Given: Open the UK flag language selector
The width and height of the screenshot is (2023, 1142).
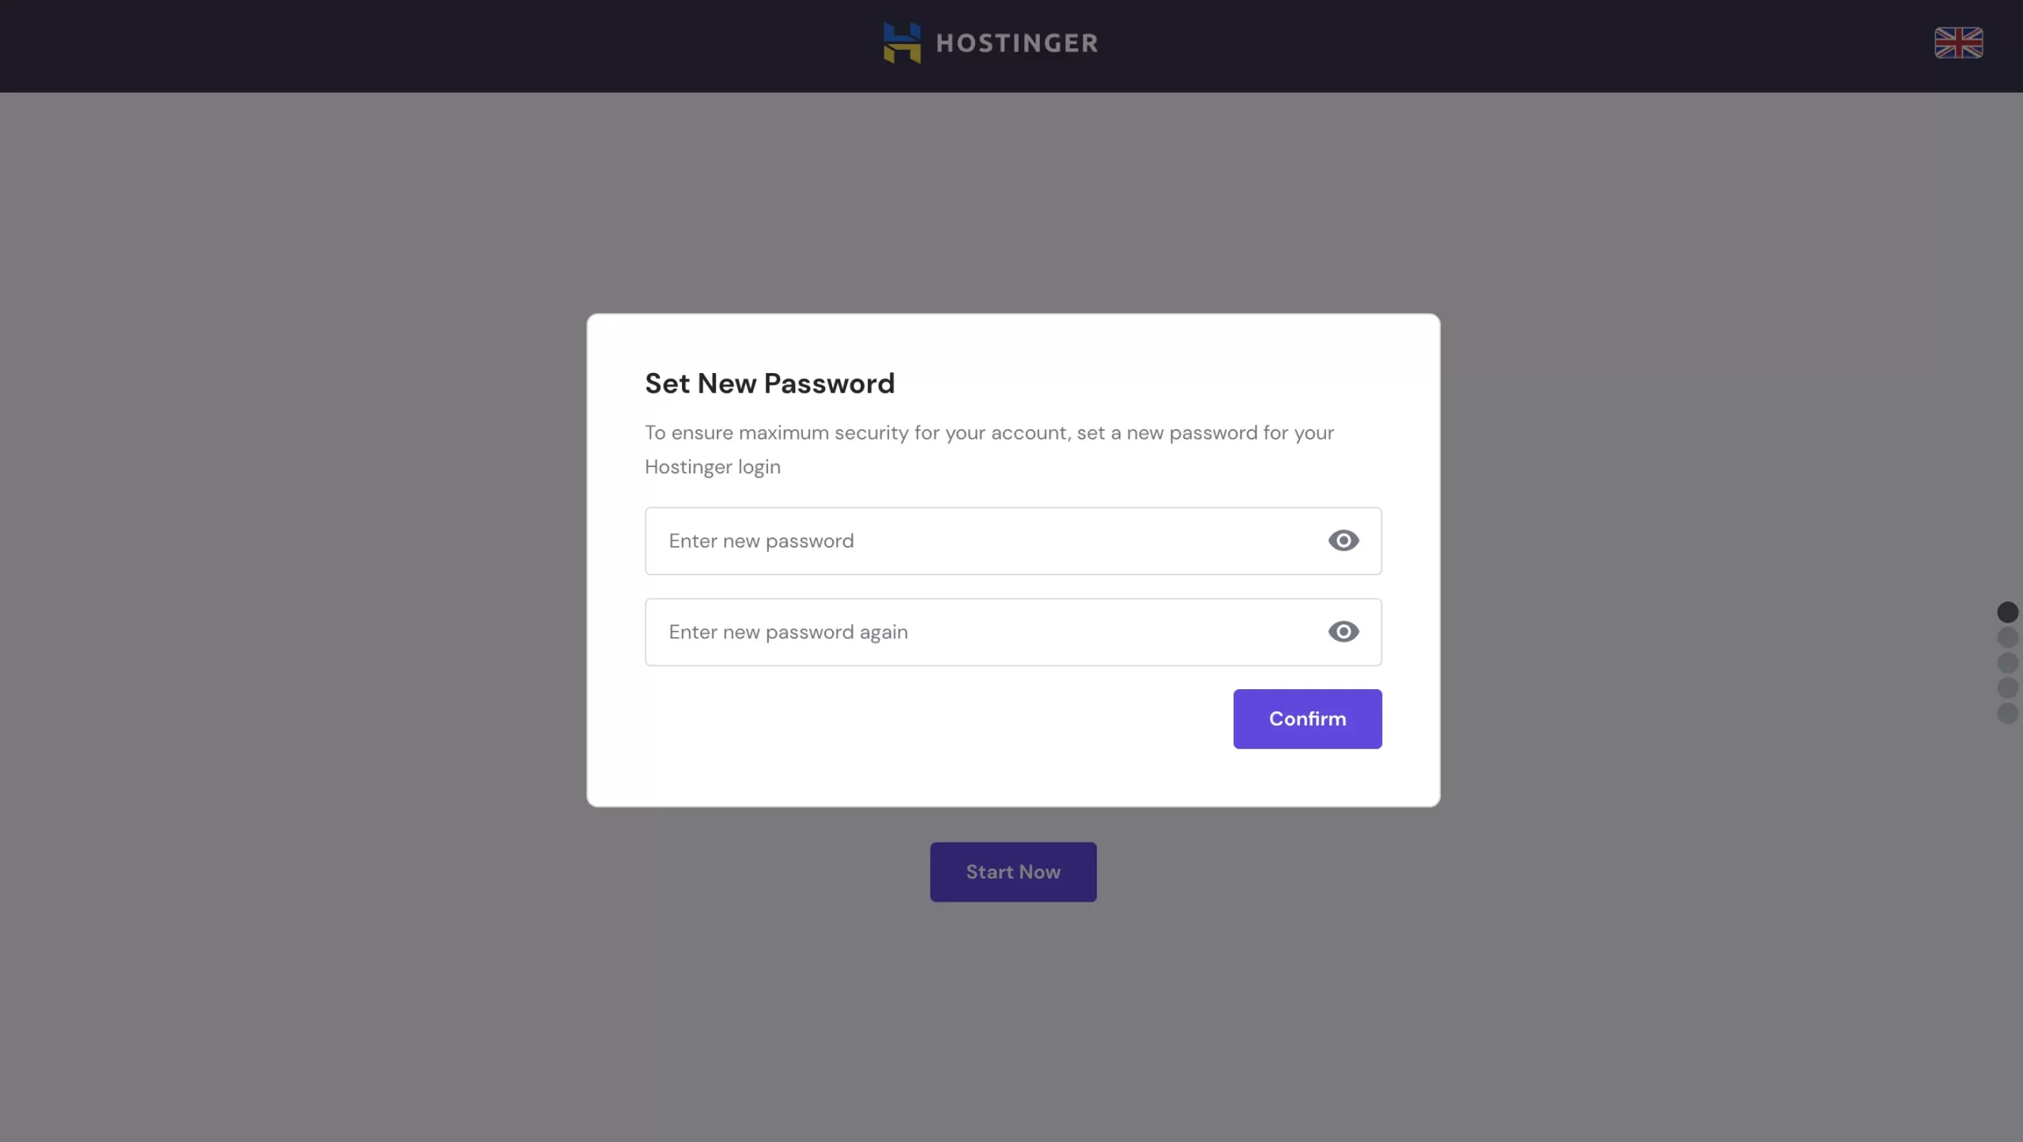Looking at the screenshot, I should 1958,43.
